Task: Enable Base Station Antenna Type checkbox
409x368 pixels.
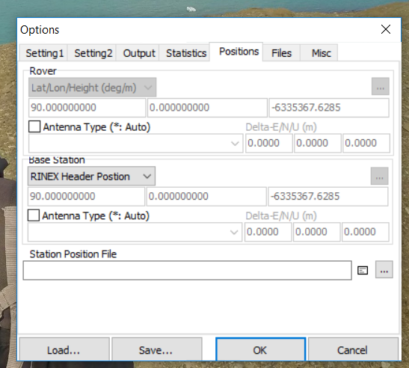Action: [34, 215]
